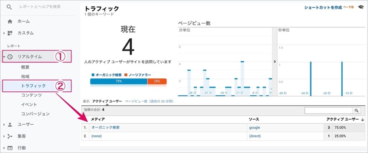
Task: Click the ベータ版 label
Action: [349, 7]
